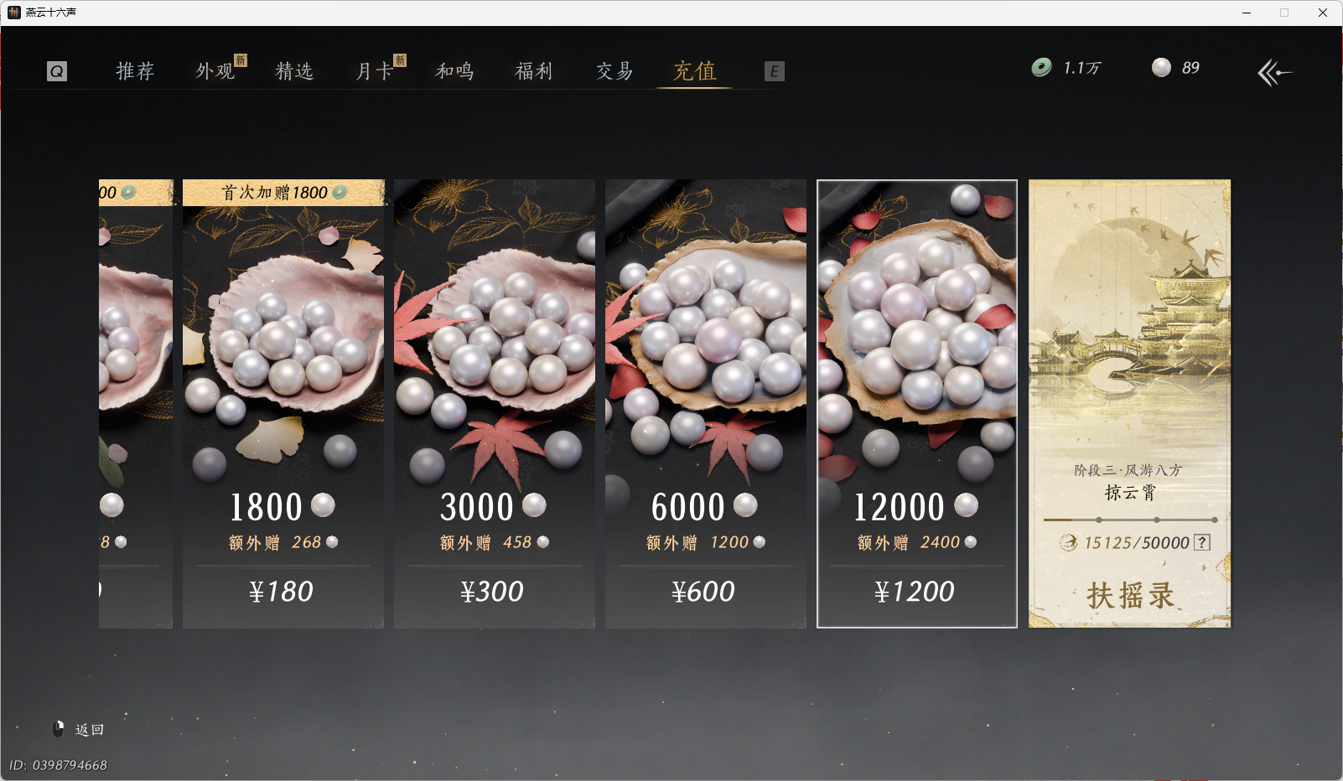
Task: Select the 月卡 tab
Action: [374, 71]
